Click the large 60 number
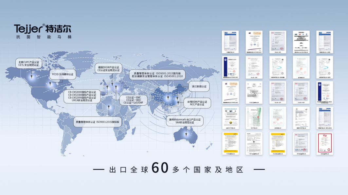348x195 pixels. 160,168
